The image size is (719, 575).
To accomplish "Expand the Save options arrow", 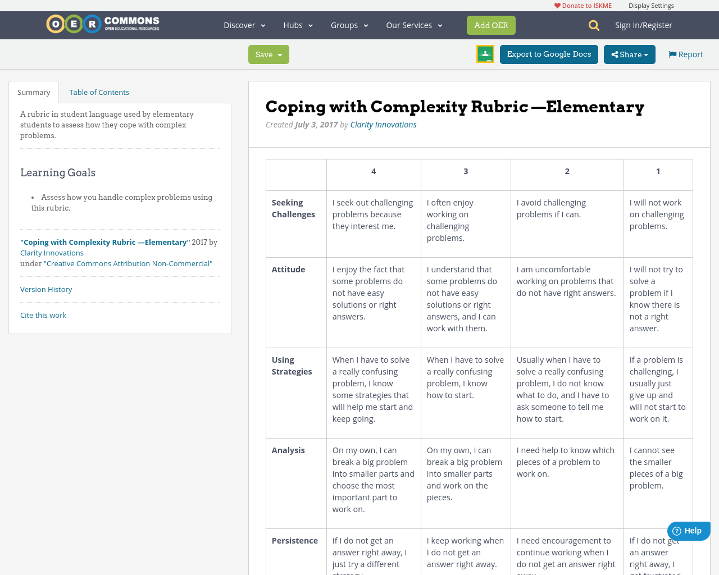I will [280, 54].
